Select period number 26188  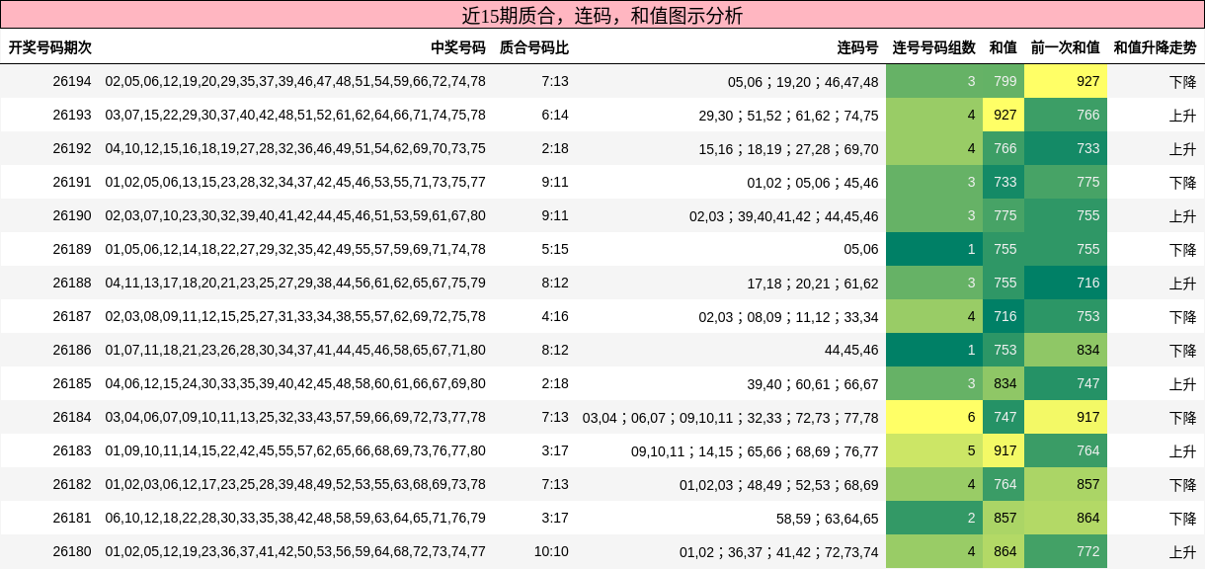72,283
